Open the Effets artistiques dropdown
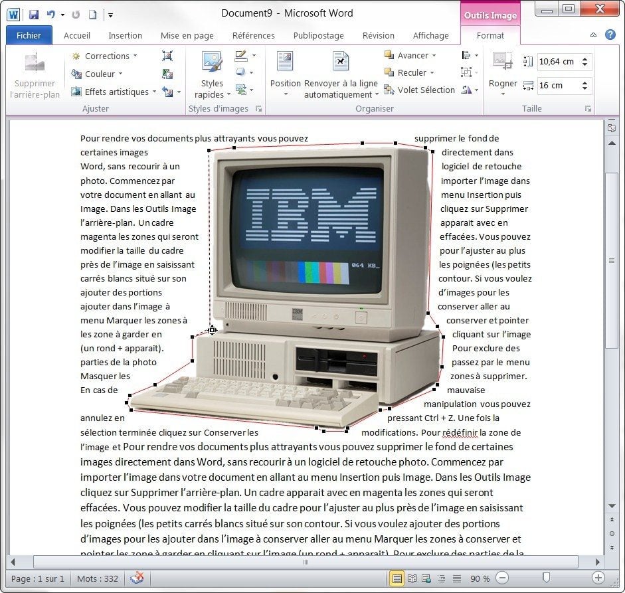The image size is (625, 593). 113,92
